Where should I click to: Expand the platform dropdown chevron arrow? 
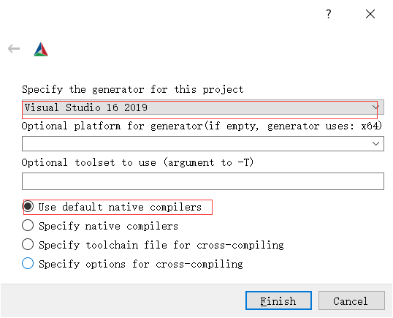(375, 144)
